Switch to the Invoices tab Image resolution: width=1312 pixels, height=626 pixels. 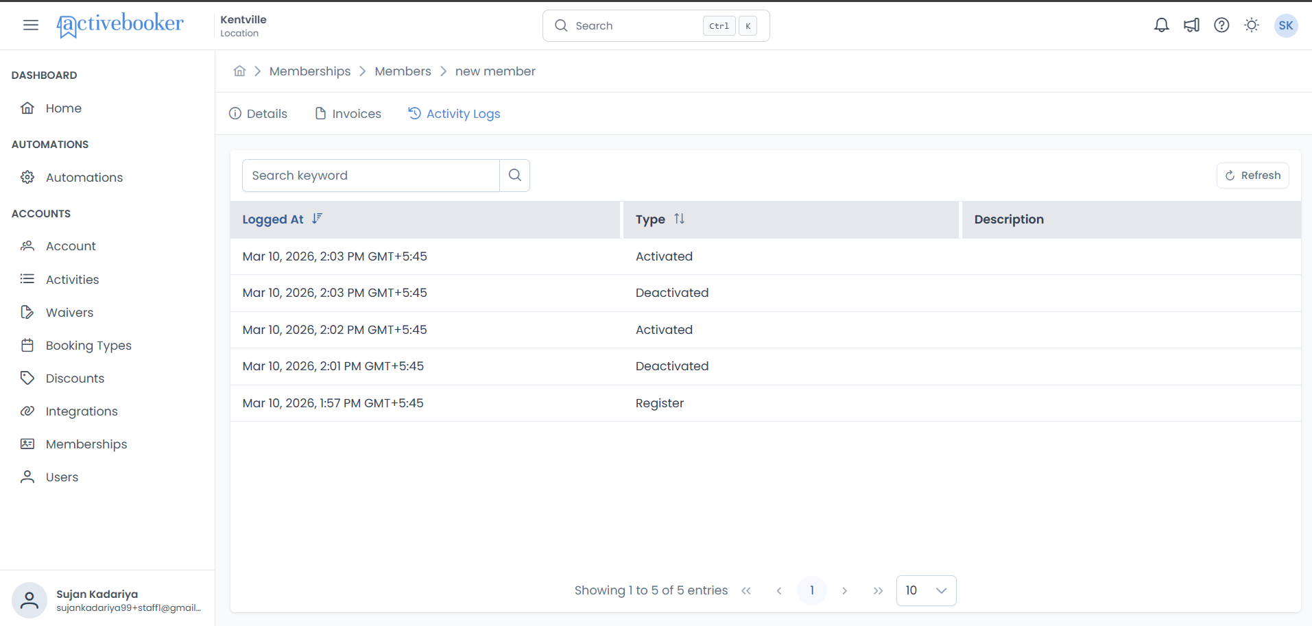(348, 114)
